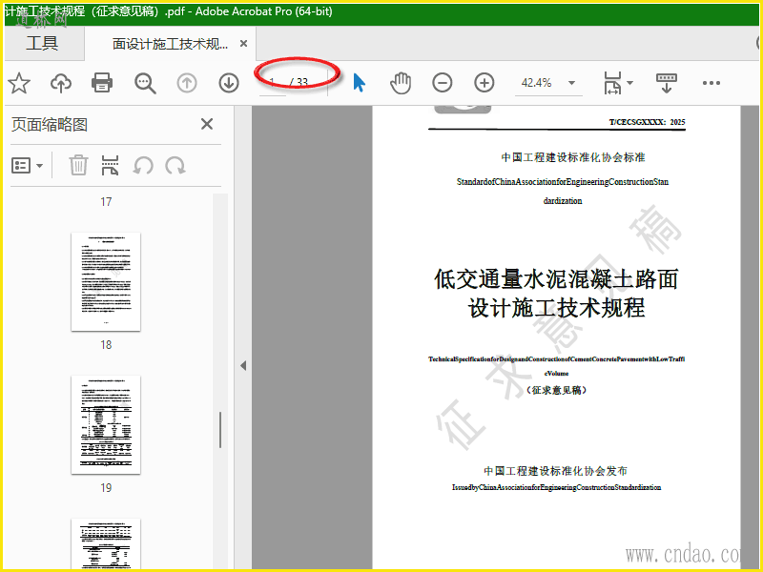Image resolution: width=763 pixels, height=572 pixels.
Task: Open the 工具 tab
Action: coord(42,43)
